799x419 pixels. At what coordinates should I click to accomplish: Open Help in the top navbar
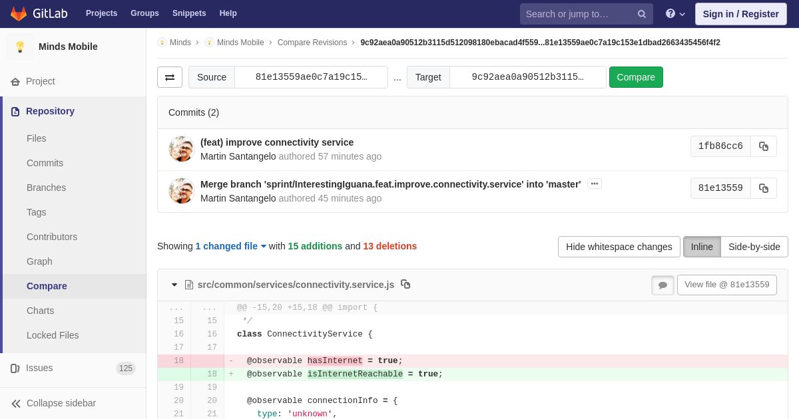coord(228,13)
